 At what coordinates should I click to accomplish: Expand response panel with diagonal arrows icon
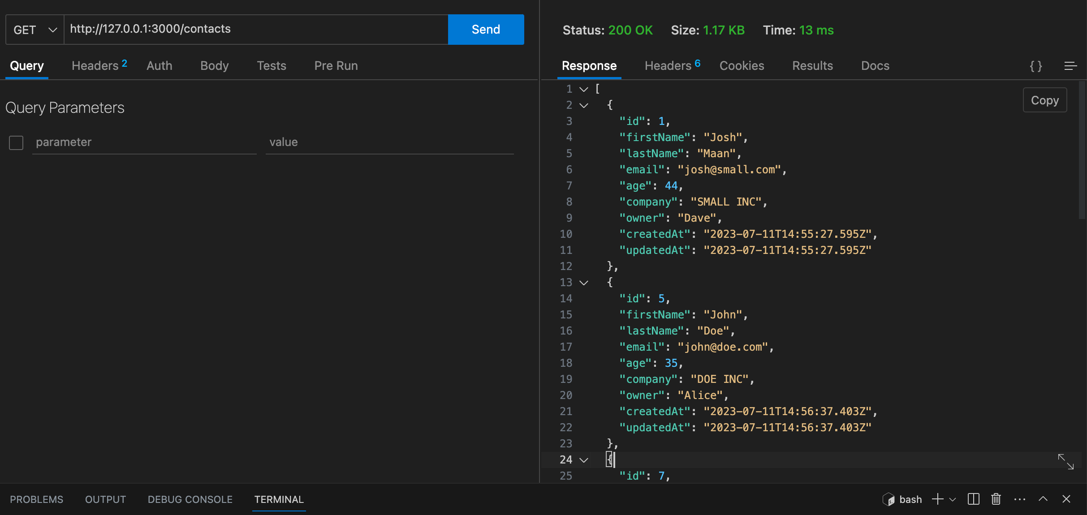[x=1065, y=461]
